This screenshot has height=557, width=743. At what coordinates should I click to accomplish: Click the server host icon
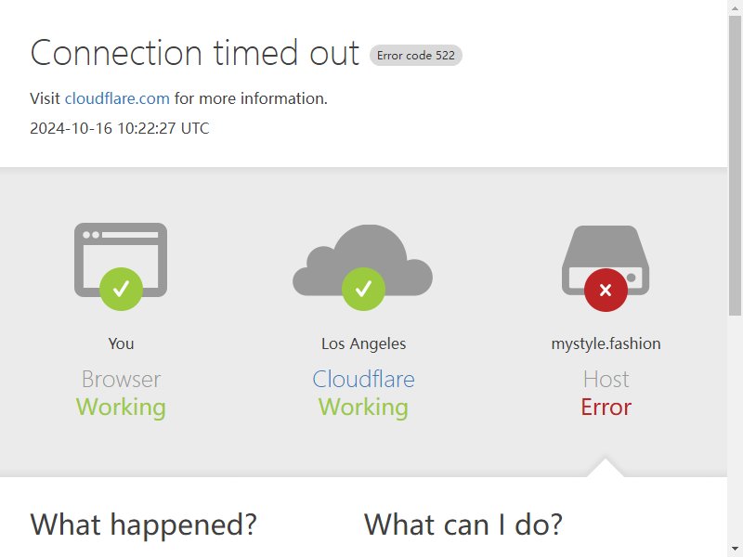606,260
